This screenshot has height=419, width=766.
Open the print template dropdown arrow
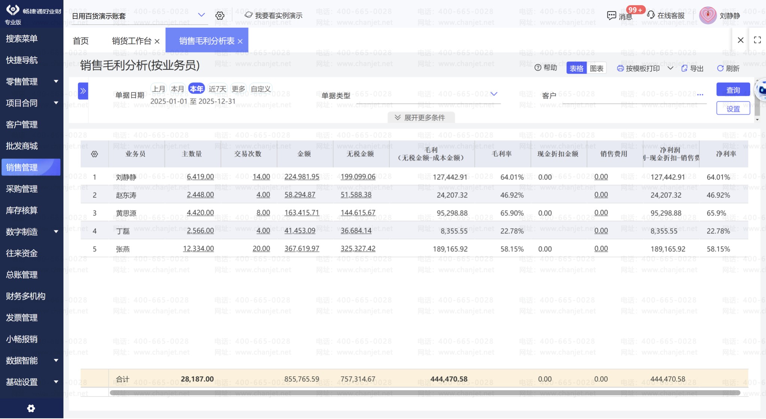pos(670,69)
